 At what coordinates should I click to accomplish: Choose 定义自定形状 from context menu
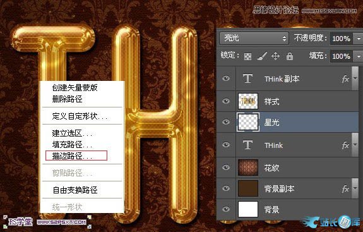tap(80, 116)
